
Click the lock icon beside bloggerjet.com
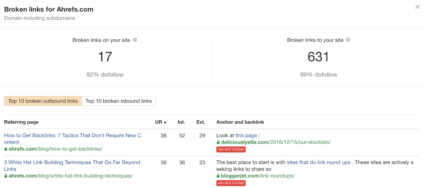coord(218,176)
